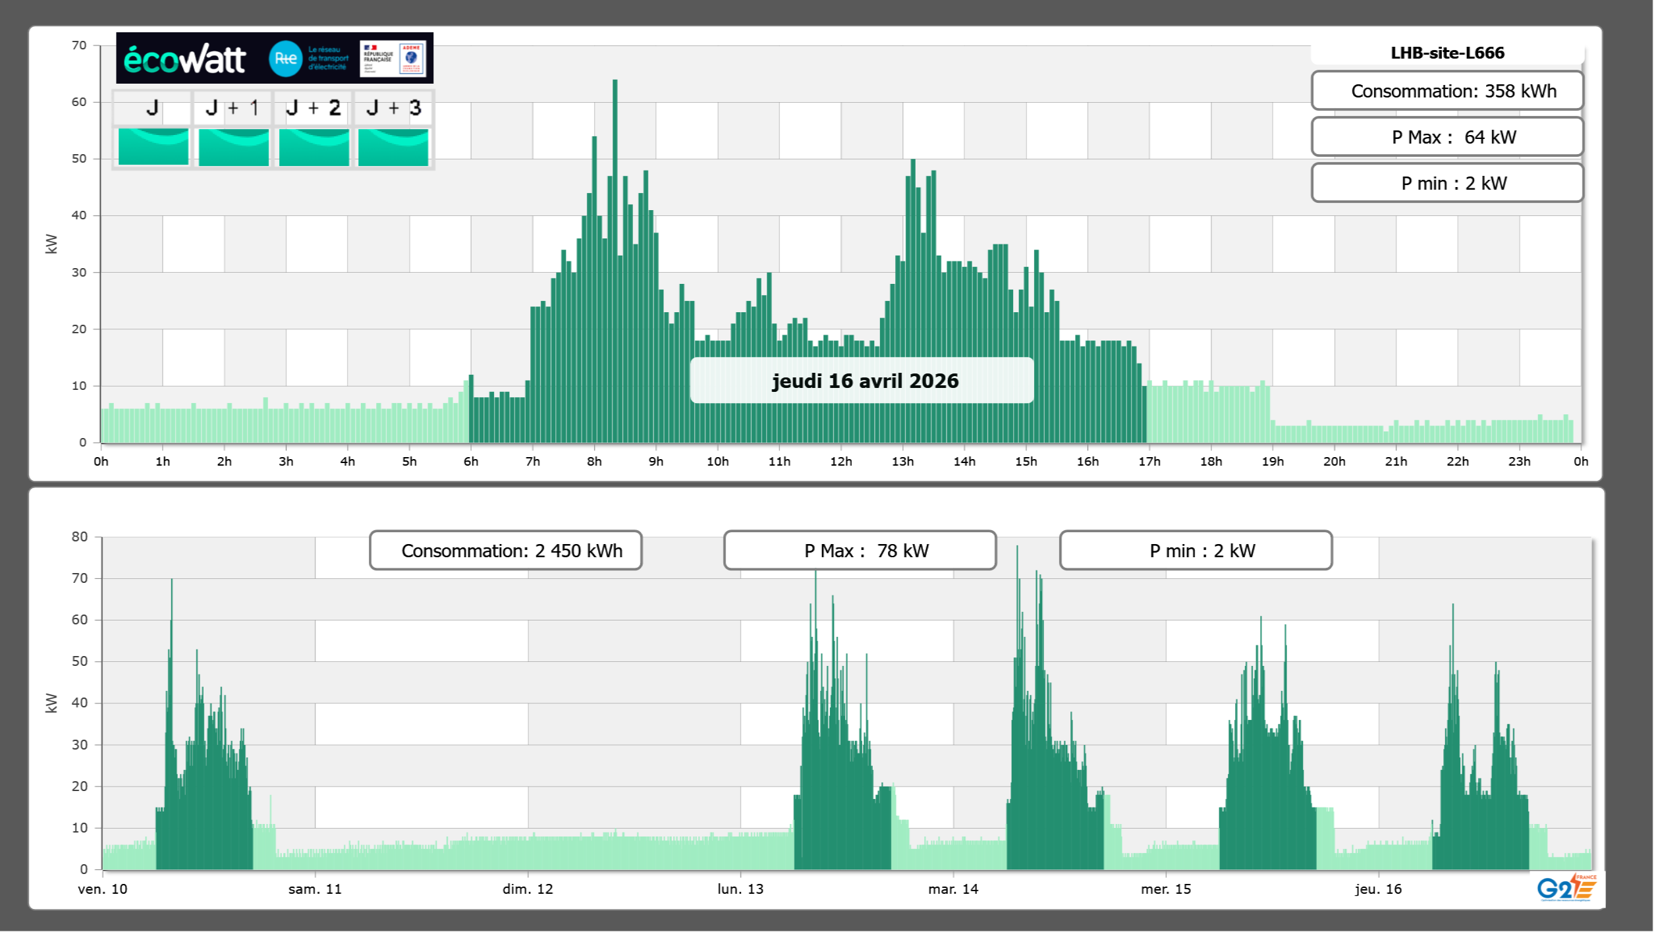Click the Rte round blue logo
The width and height of the screenshot is (1654, 932).
pyautogui.click(x=285, y=59)
